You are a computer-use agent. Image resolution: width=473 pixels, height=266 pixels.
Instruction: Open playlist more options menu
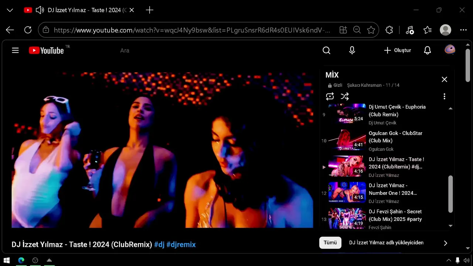click(445, 96)
